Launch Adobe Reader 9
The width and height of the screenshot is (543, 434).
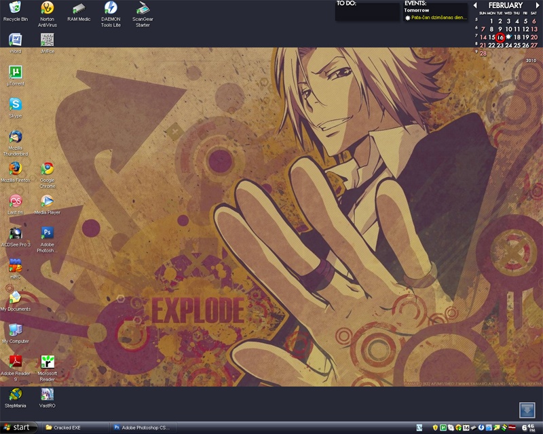pyautogui.click(x=15, y=368)
